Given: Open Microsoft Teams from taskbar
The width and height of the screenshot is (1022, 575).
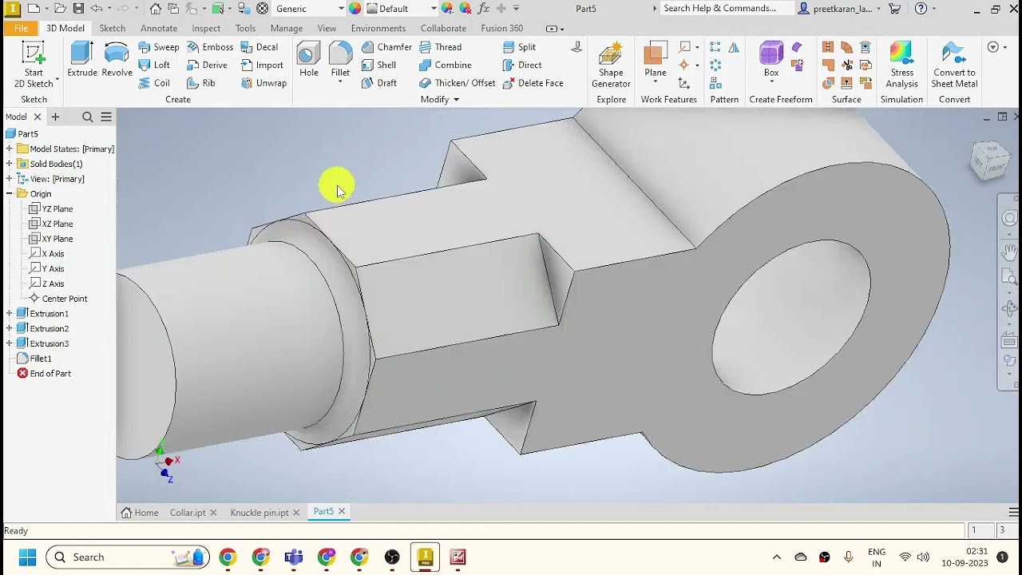Looking at the screenshot, I should point(294,557).
